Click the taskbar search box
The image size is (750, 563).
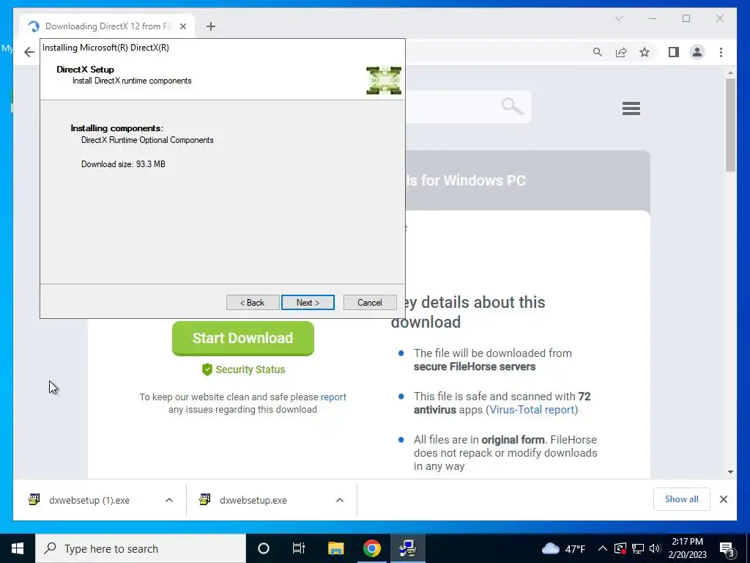141,548
